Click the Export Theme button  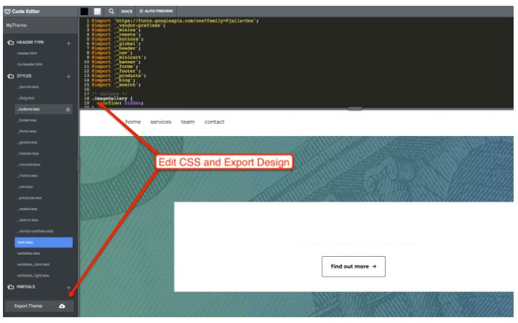39,306
